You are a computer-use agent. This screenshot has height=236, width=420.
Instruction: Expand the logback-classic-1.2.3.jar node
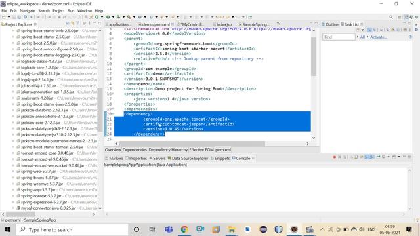[13, 61]
